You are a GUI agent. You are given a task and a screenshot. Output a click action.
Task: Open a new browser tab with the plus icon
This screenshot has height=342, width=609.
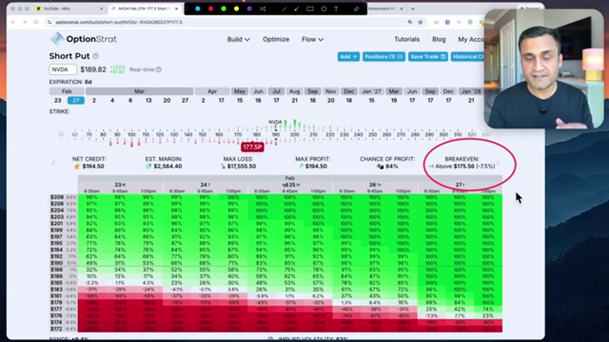tap(412, 8)
